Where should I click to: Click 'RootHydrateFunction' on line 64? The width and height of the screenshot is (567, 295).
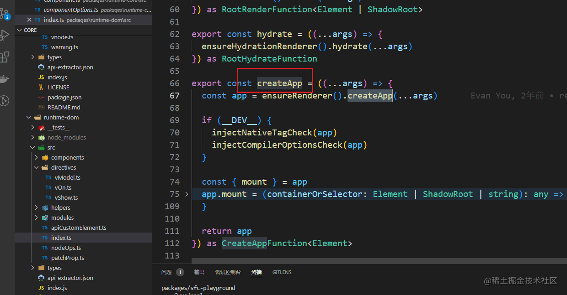point(269,59)
